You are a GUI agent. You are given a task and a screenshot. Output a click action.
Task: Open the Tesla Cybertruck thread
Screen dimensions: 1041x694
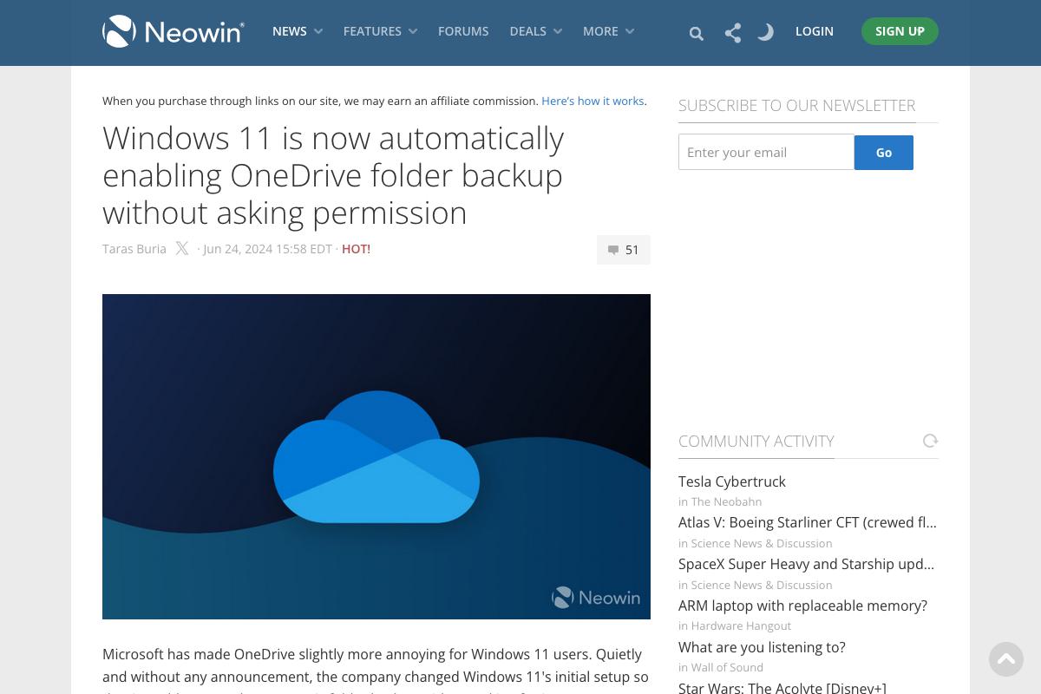732,481
